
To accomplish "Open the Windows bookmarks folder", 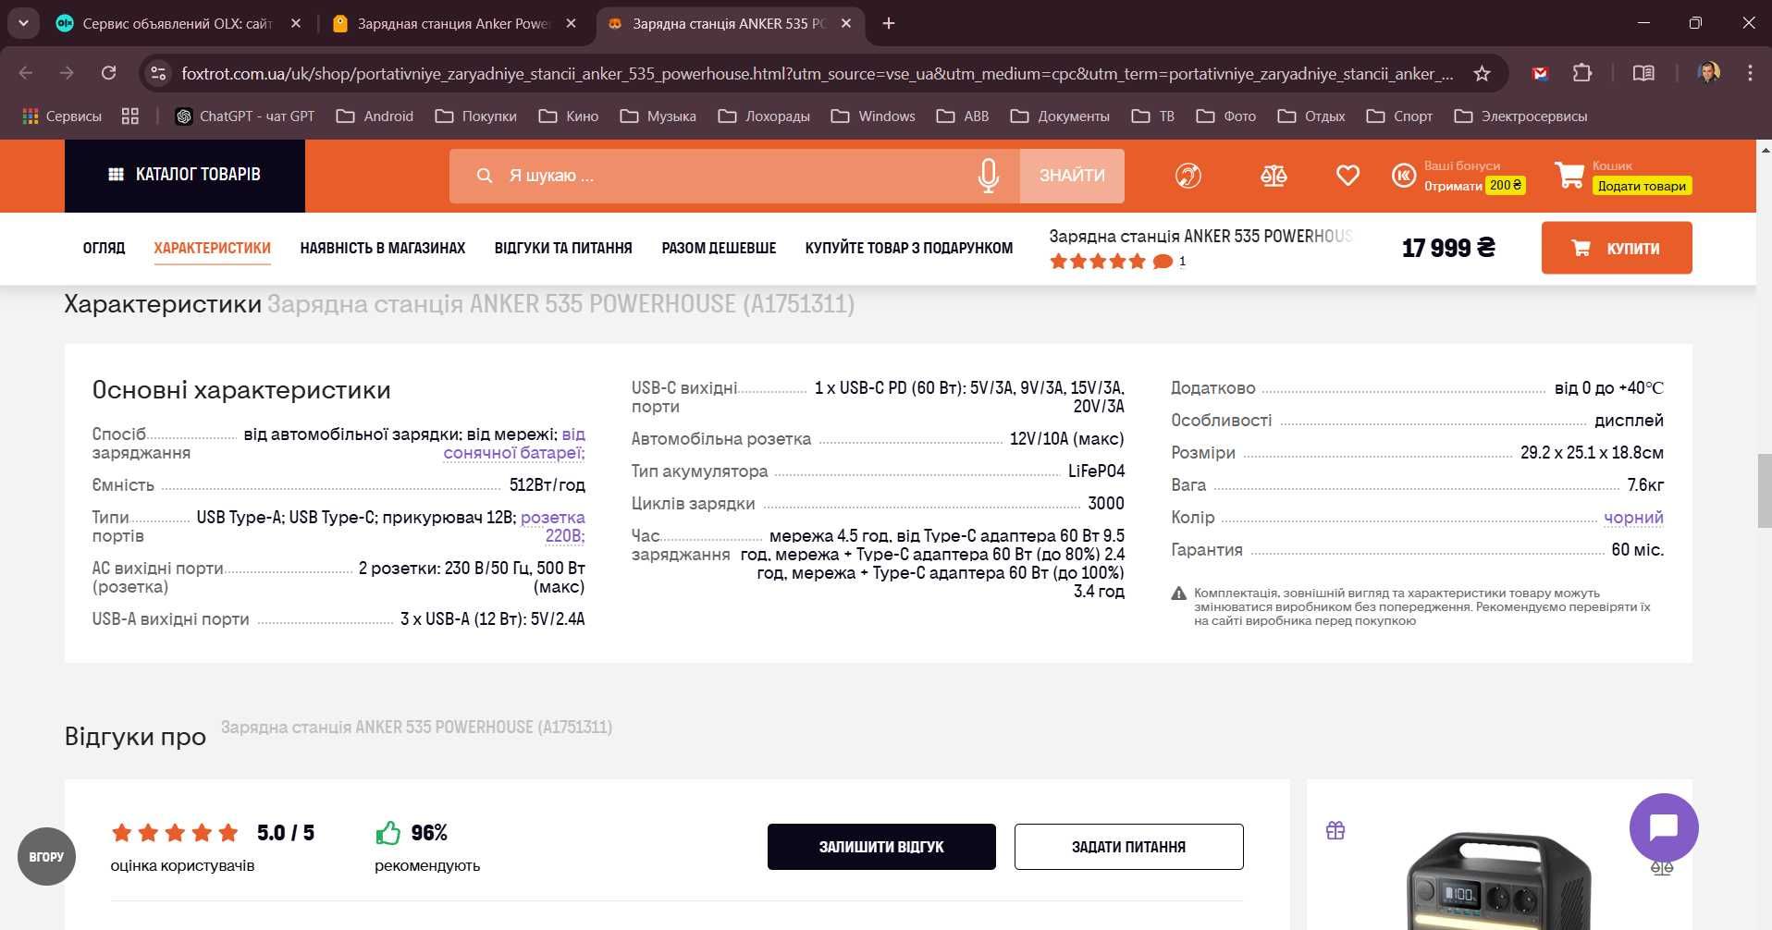I will pyautogui.click(x=873, y=116).
